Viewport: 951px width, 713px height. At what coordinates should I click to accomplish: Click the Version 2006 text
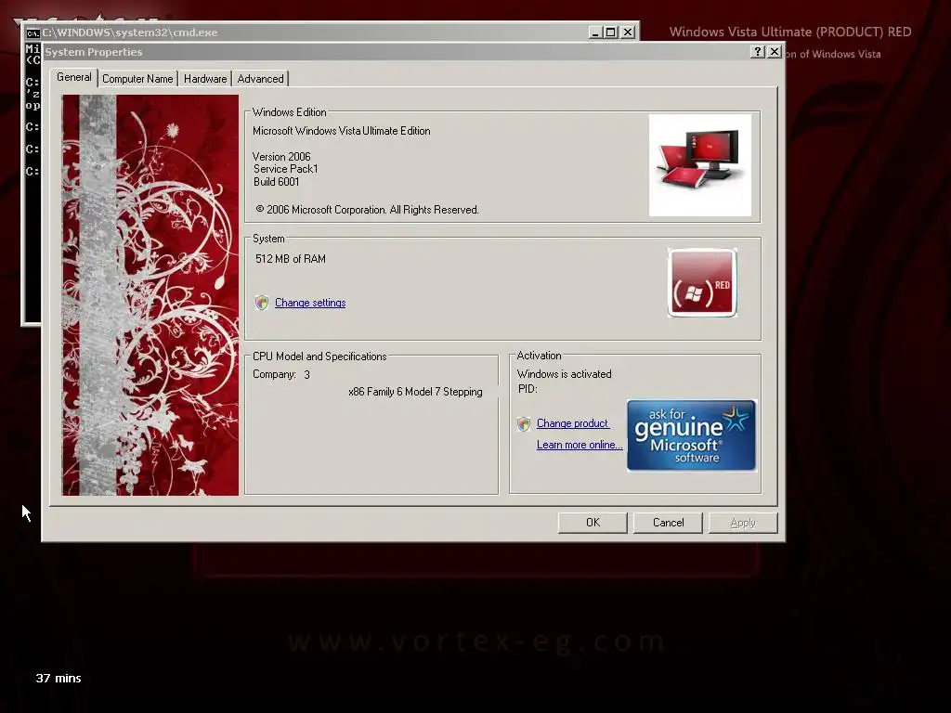281,156
